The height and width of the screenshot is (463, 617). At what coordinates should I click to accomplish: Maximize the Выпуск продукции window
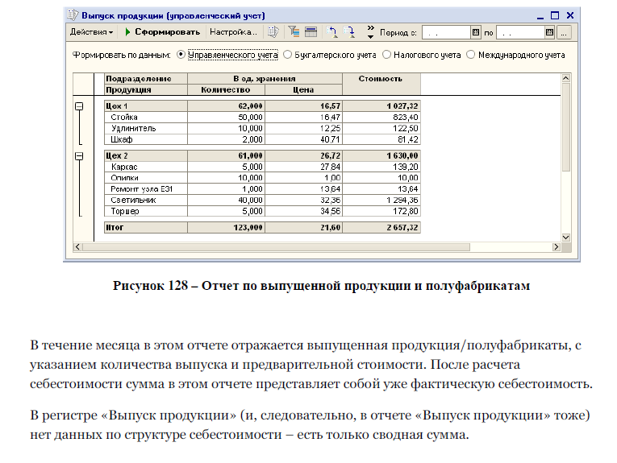click(x=555, y=16)
